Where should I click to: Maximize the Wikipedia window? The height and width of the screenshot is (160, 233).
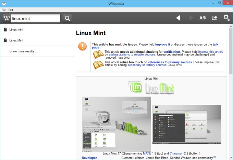(x=220, y=3)
